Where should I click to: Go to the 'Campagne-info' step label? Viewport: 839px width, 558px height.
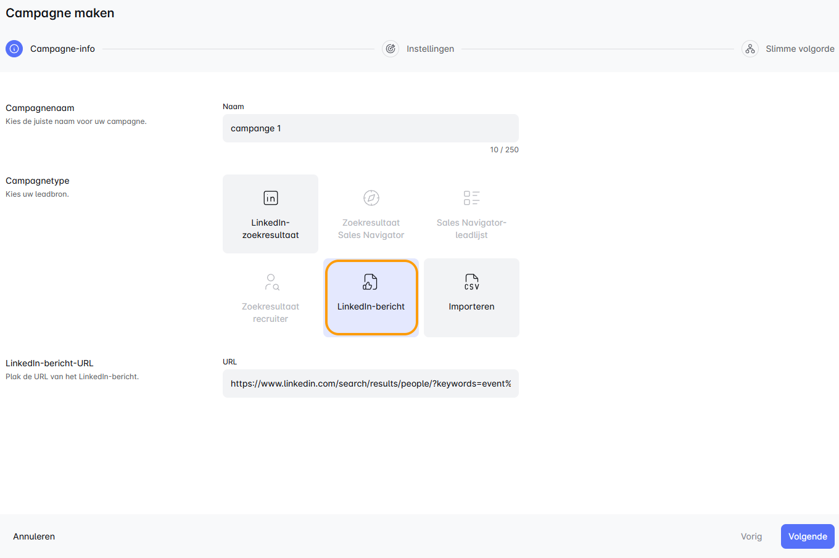coord(62,49)
